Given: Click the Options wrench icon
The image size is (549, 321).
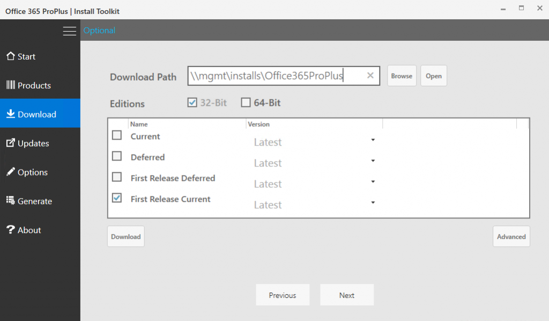Looking at the screenshot, I should [x=11, y=172].
